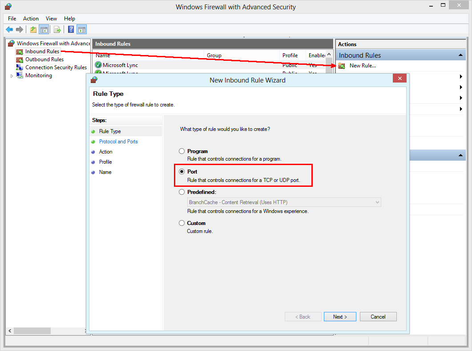This screenshot has width=472, height=351.
Task: Expand the Monitoring tree node
Action: (12, 75)
